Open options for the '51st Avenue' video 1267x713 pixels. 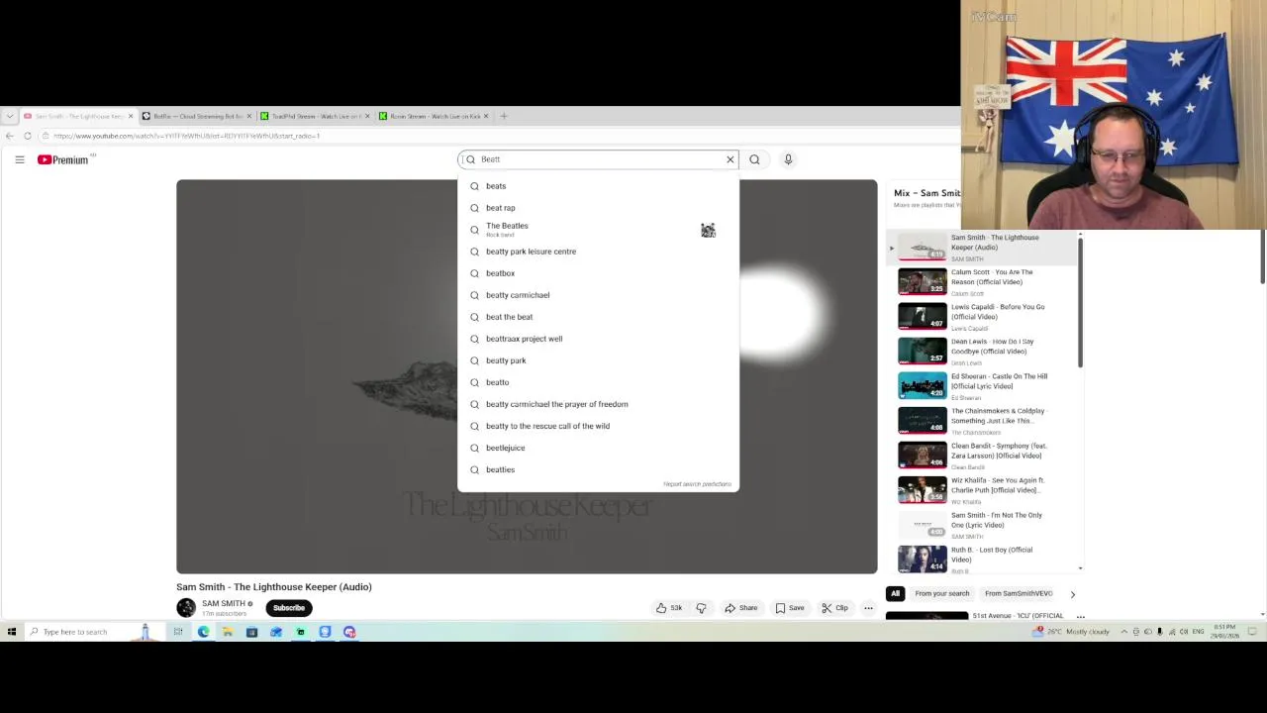point(1080,617)
